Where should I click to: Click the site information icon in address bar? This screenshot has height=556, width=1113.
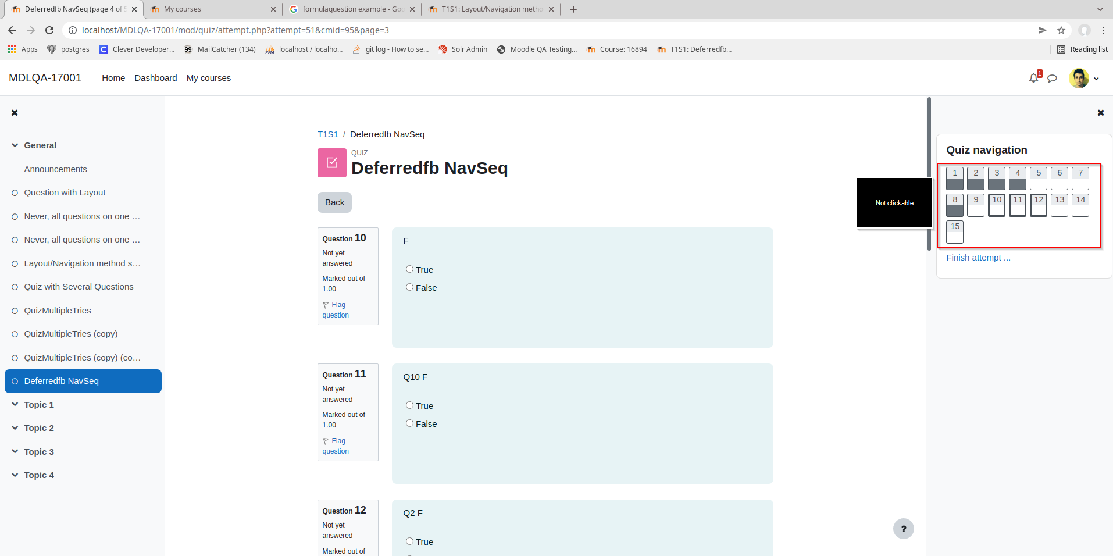click(73, 30)
